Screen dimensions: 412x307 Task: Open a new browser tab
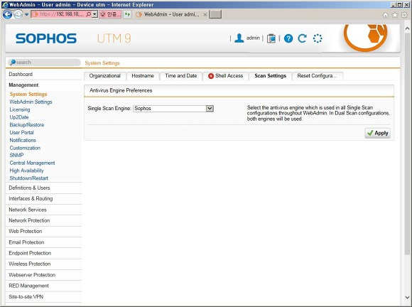point(215,14)
